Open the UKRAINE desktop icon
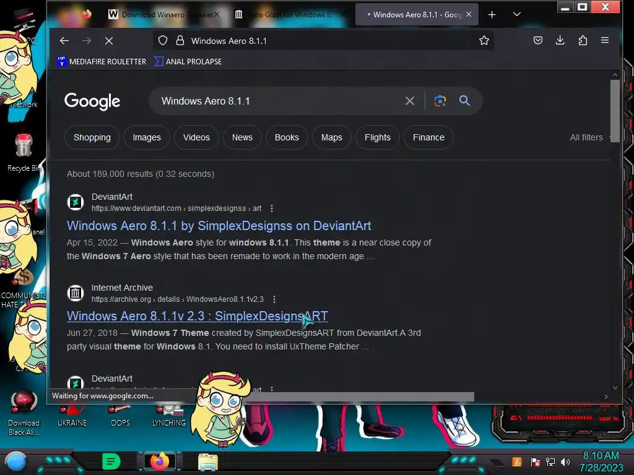 (72, 415)
